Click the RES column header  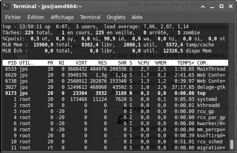tap(102, 63)
